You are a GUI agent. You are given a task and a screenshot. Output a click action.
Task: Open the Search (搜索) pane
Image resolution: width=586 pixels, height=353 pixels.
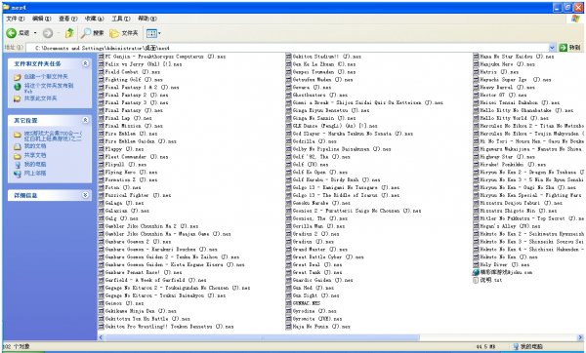(93, 33)
